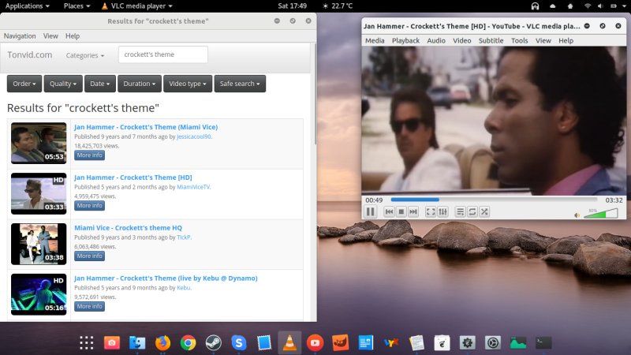
Task: Expand the Safe search dropdown
Action: pos(240,84)
